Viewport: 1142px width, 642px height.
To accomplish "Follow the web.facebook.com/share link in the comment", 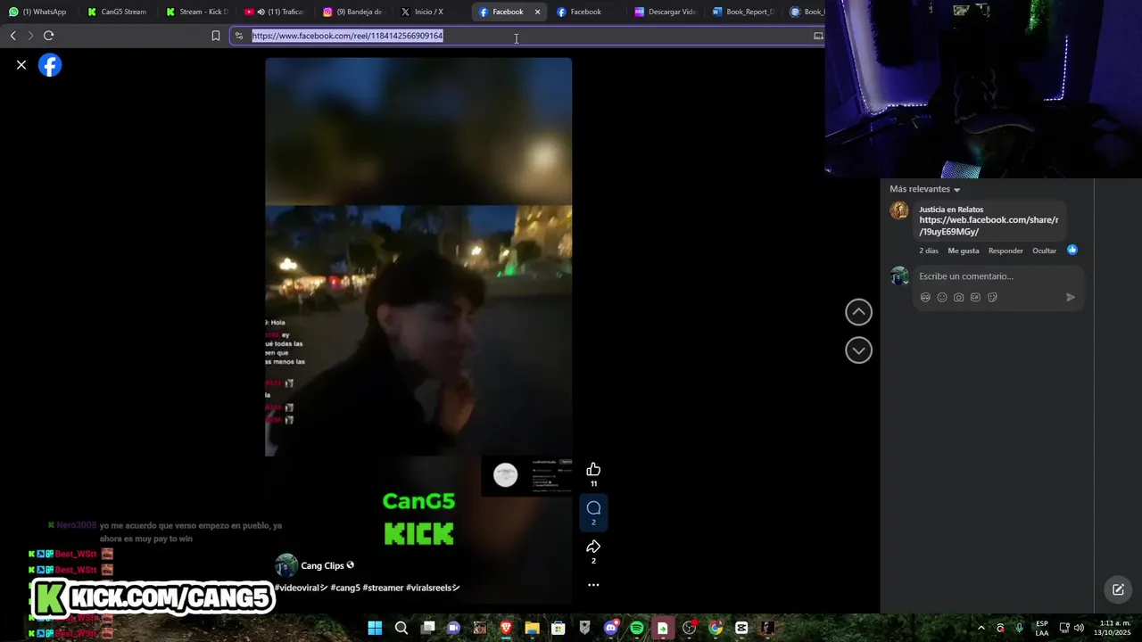I will 989,226.
